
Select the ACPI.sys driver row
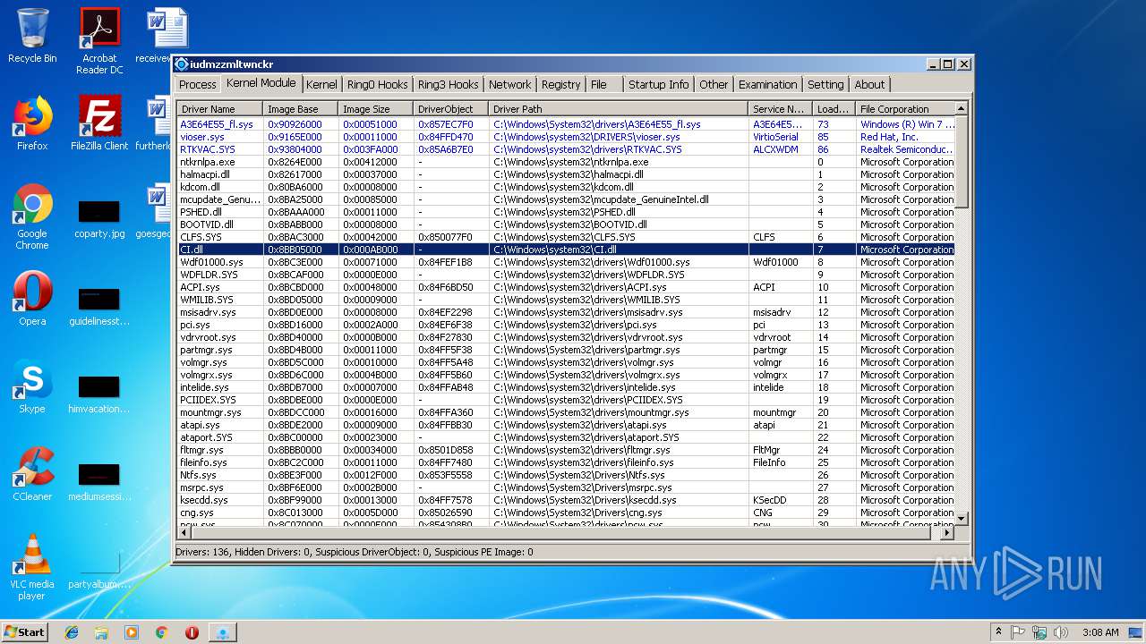[566, 287]
